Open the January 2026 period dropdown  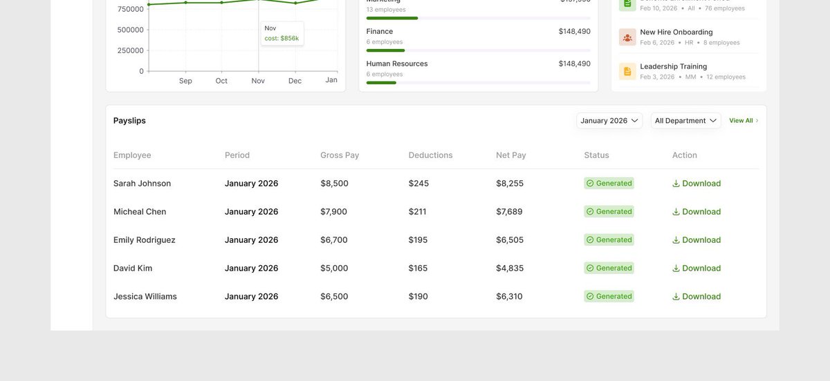[x=609, y=121]
